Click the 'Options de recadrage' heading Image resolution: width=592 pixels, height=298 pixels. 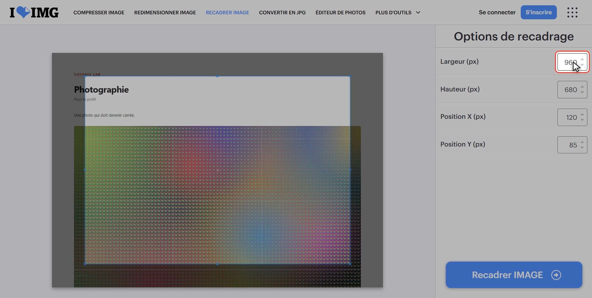click(514, 36)
